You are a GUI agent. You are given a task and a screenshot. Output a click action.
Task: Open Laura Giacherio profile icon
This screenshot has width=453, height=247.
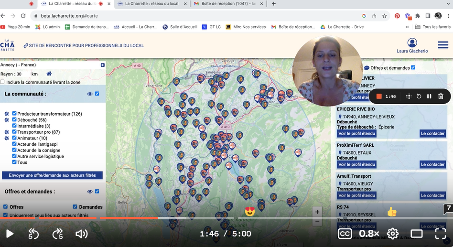tap(412, 43)
